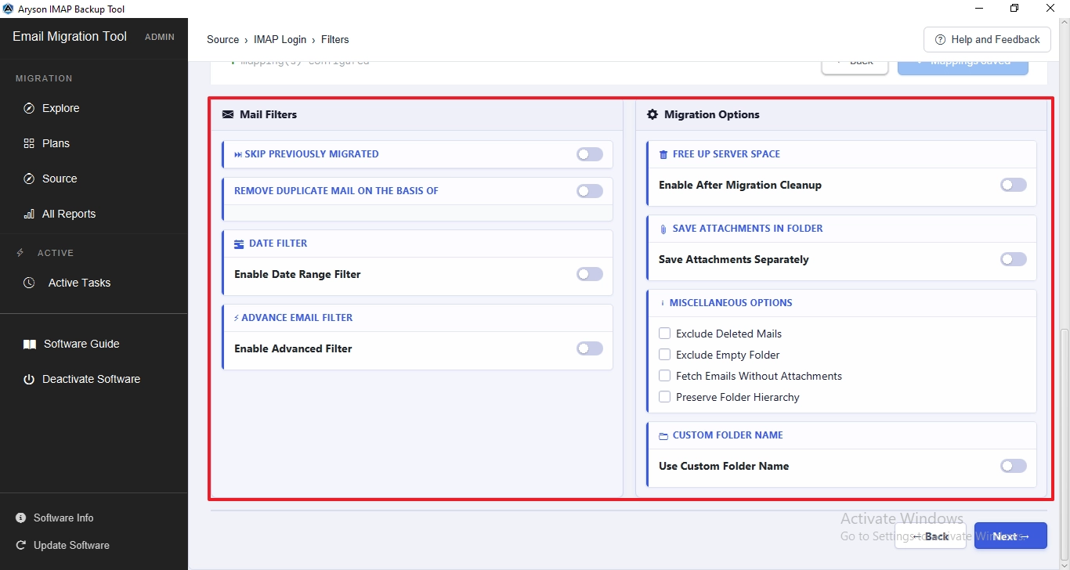Check Exclude Deleted Mails

664,334
